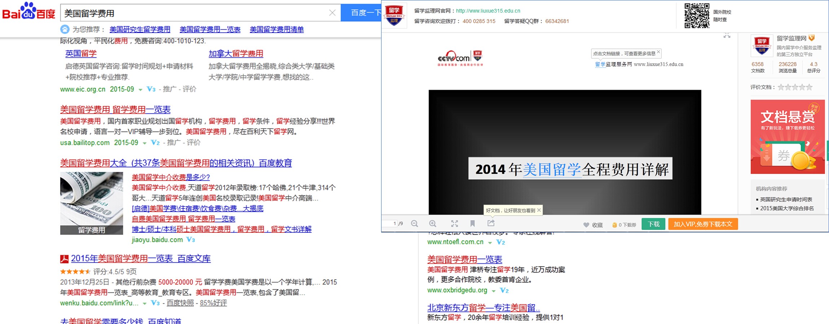The image size is (829, 324).
Task: Click the orange 加入VIP button
Action: coord(702,224)
